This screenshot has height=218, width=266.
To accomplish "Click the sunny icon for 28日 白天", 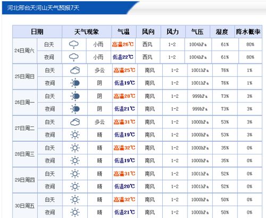I will pyautogui.click(x=75, y=148).
